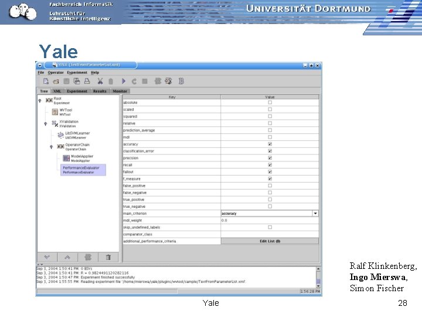Image resolution: width=422 pixels, height=317 pixels.
Task: Click the LibSVMLearner operator icon
Action: (x=60, y=135)
